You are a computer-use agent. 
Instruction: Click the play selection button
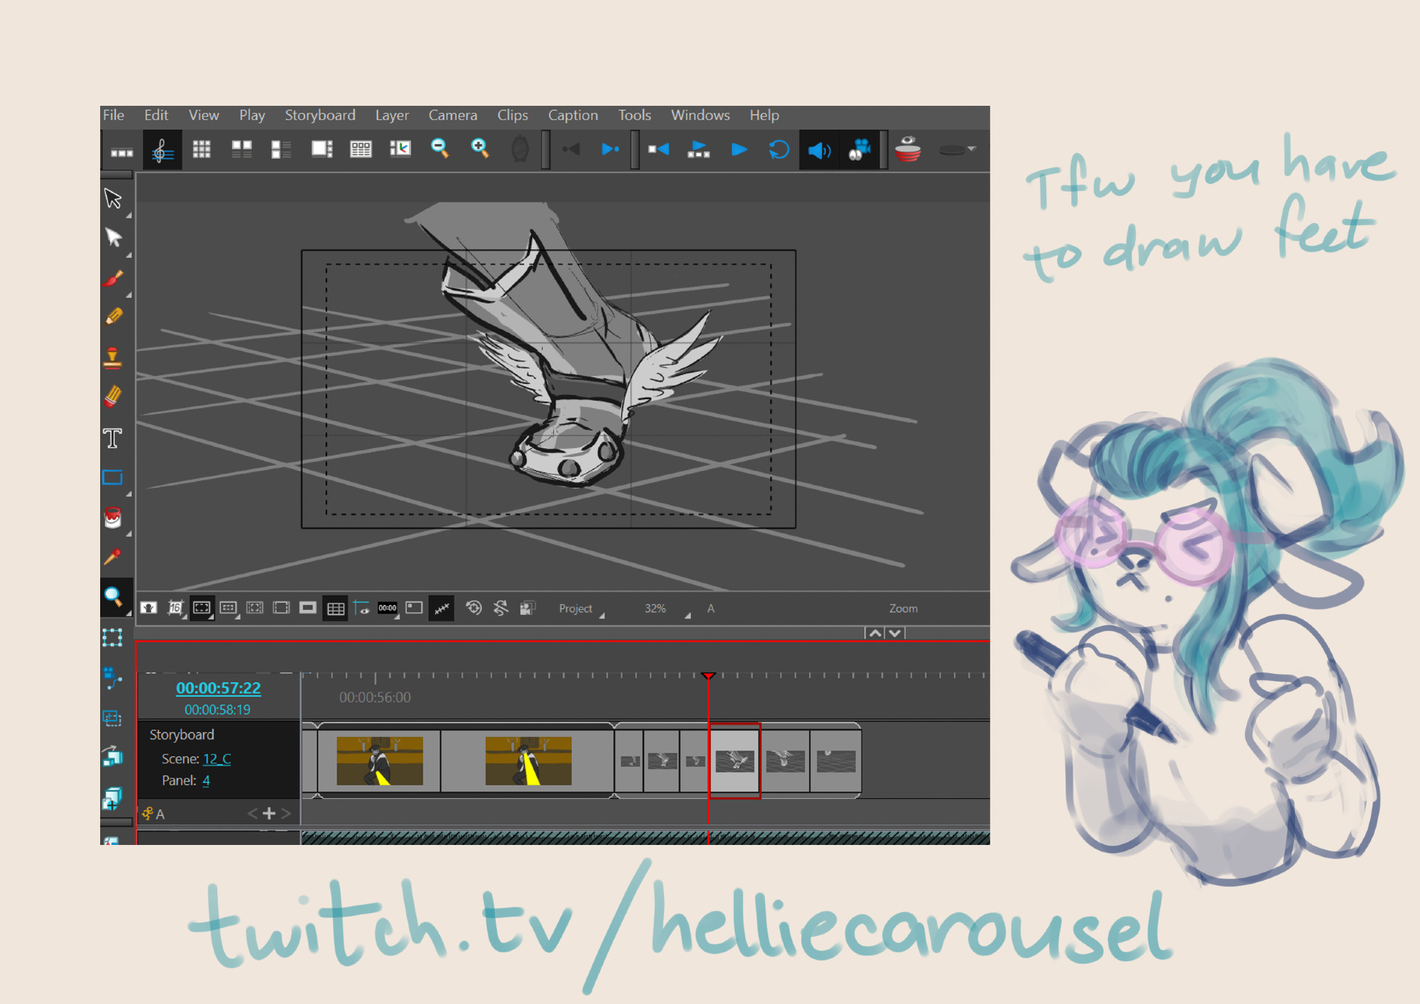point(699,149)
